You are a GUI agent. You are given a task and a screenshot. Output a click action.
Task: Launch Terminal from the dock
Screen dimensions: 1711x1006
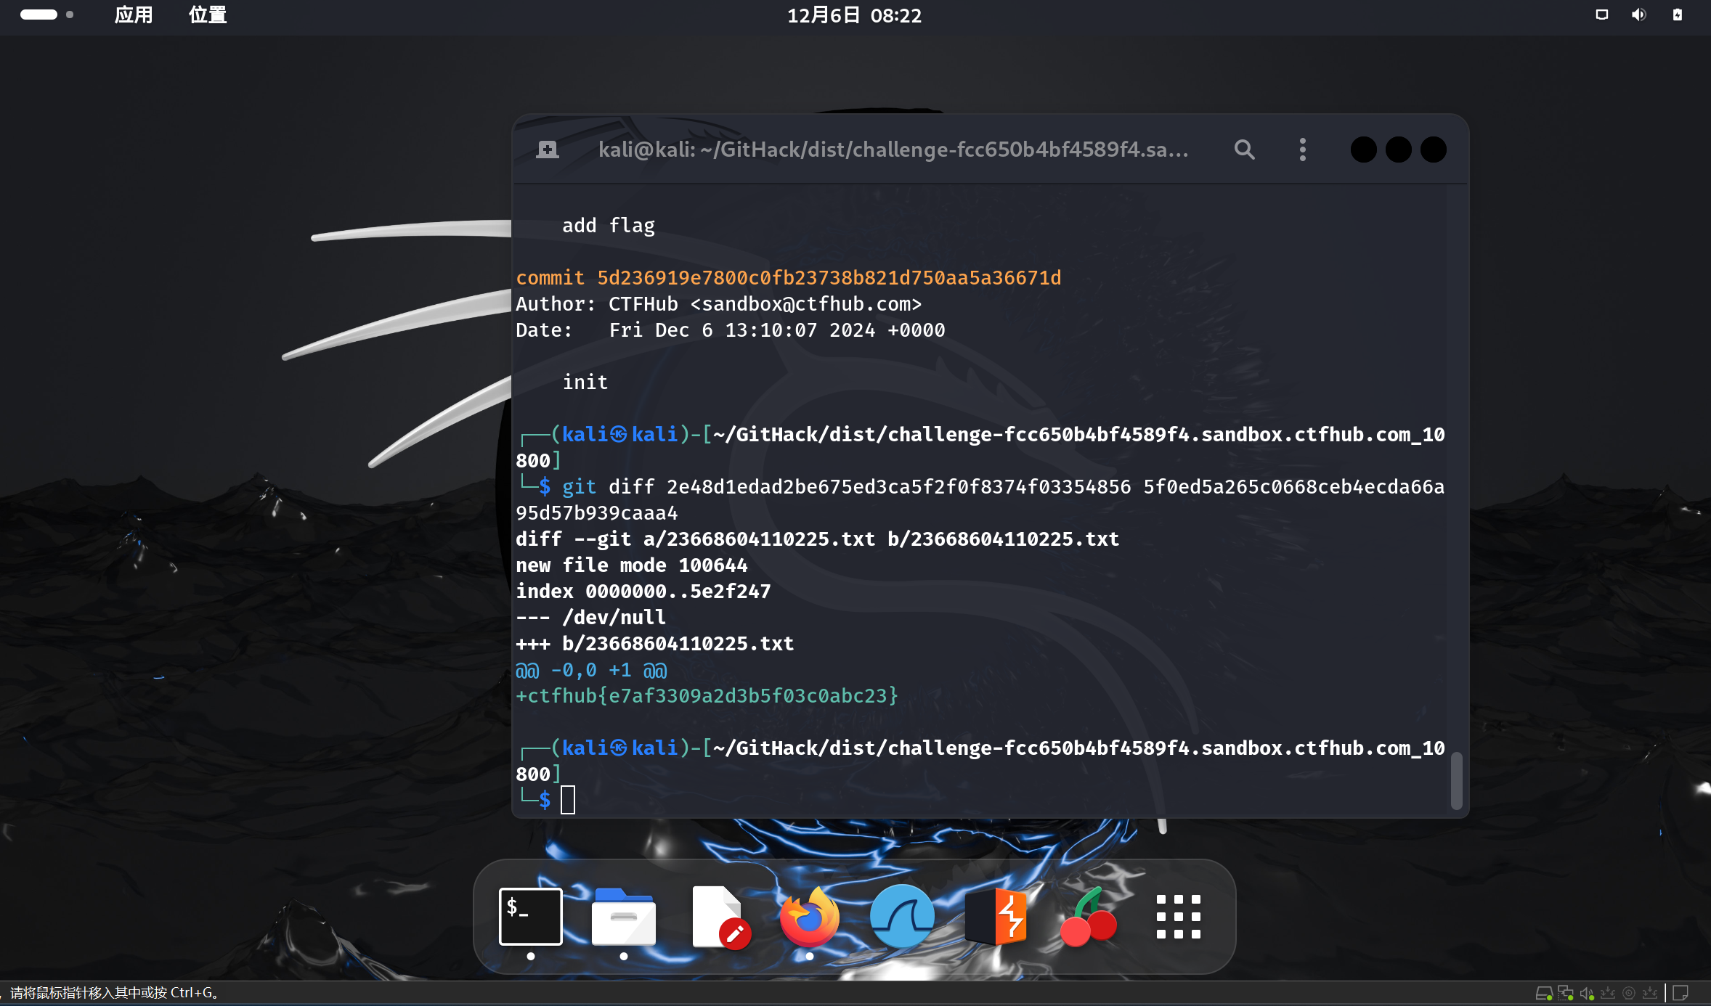[x=531, y=916]
